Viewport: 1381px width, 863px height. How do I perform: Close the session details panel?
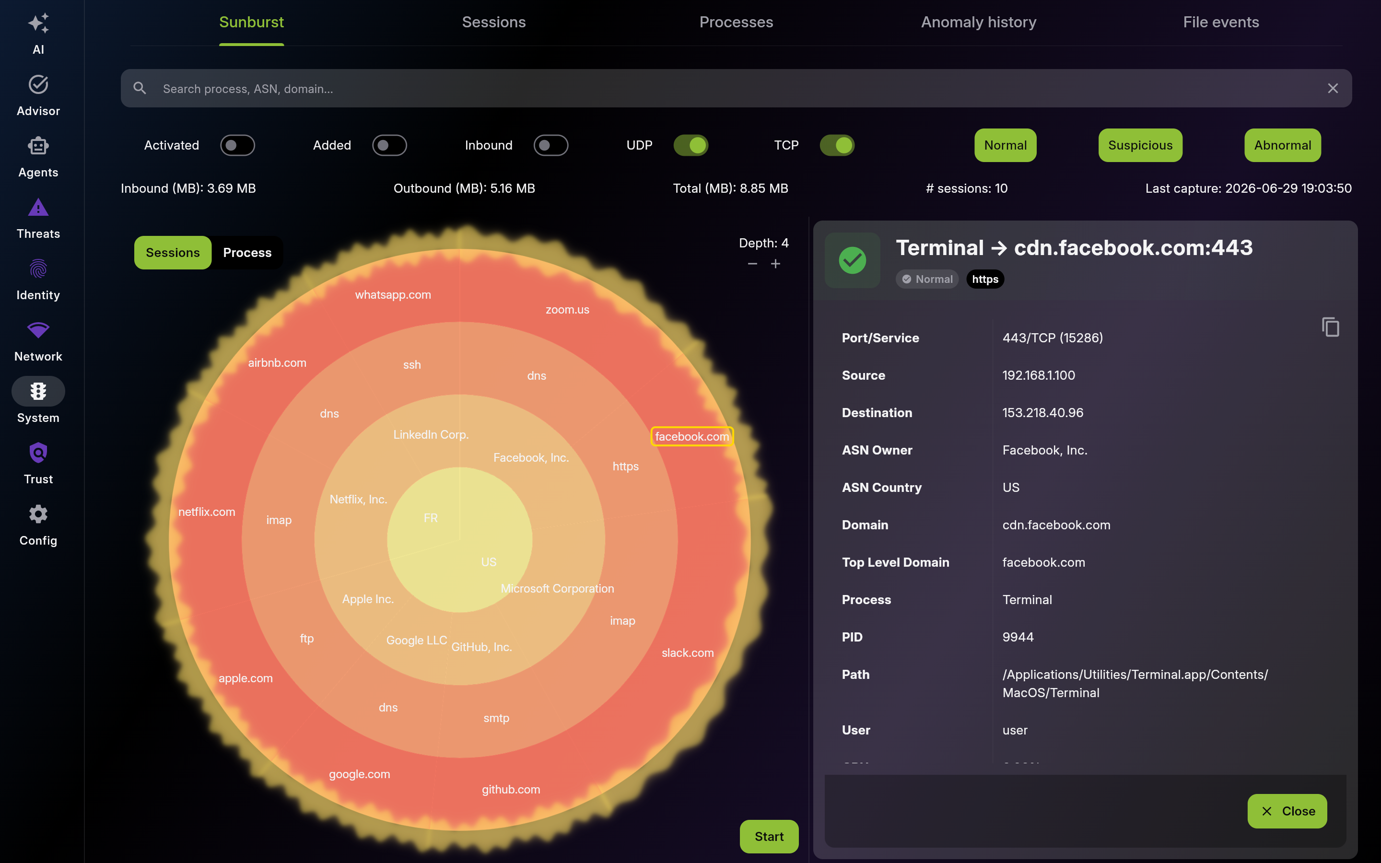(x=1287, y=810)
